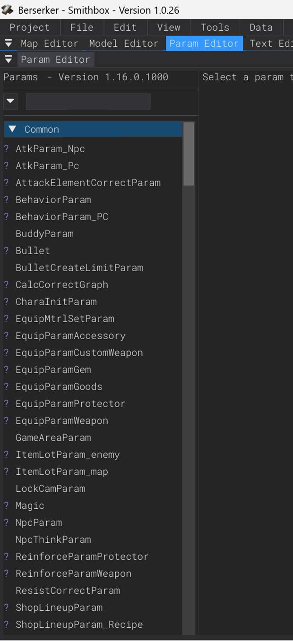This screenshot has width=293, height=641.
Task: Open the Tools menu
Action: click(215, 27)
